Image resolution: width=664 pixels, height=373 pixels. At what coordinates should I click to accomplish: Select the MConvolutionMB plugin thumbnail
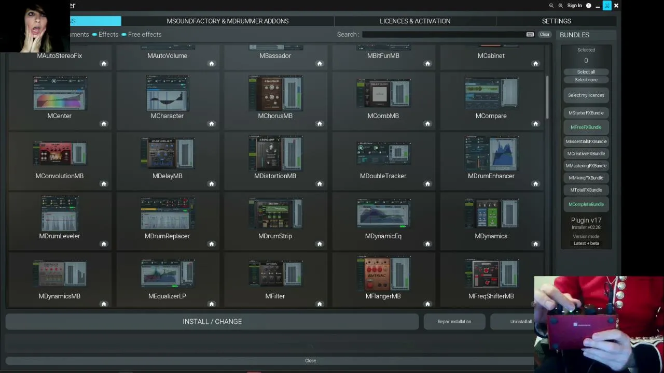coord(60,153)
